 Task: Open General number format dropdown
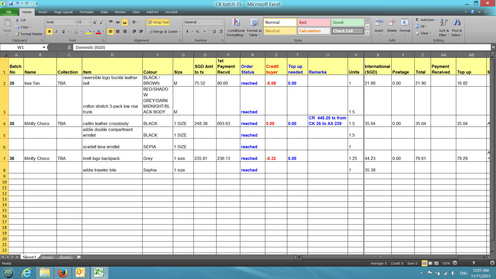pyautogui.click(x=222, y=22)
